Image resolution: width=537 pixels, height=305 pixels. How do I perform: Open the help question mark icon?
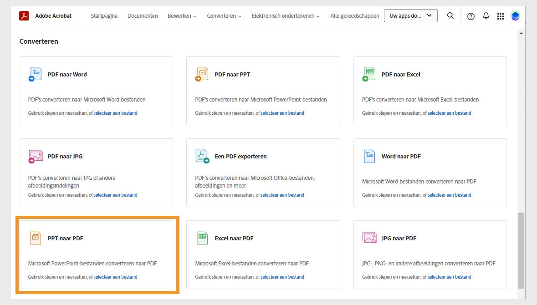tap(471, 15)
